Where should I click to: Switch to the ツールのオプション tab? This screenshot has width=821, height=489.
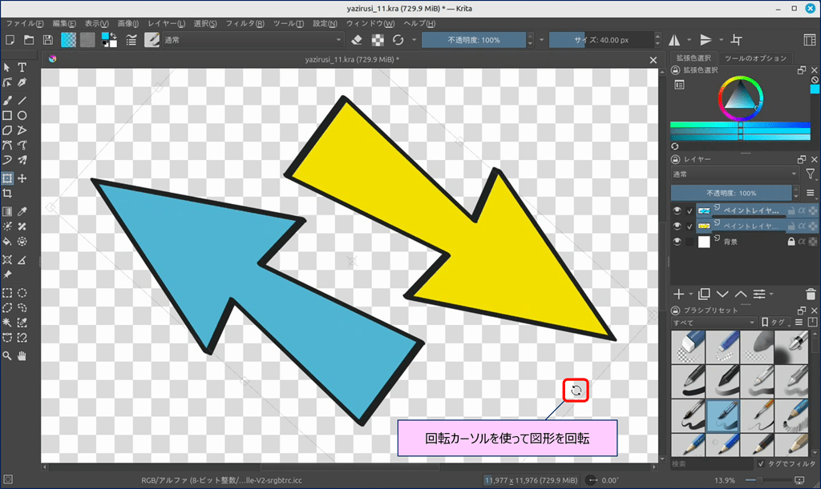755,58
